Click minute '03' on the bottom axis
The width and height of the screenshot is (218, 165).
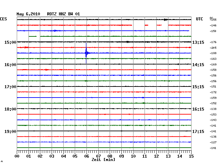click(x=52, y=156)
